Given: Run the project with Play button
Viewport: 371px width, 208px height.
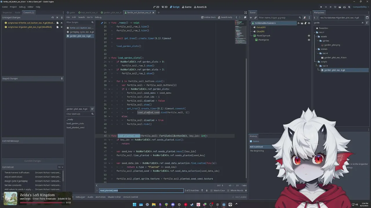Looking at the screenshot, I should 321,7.
